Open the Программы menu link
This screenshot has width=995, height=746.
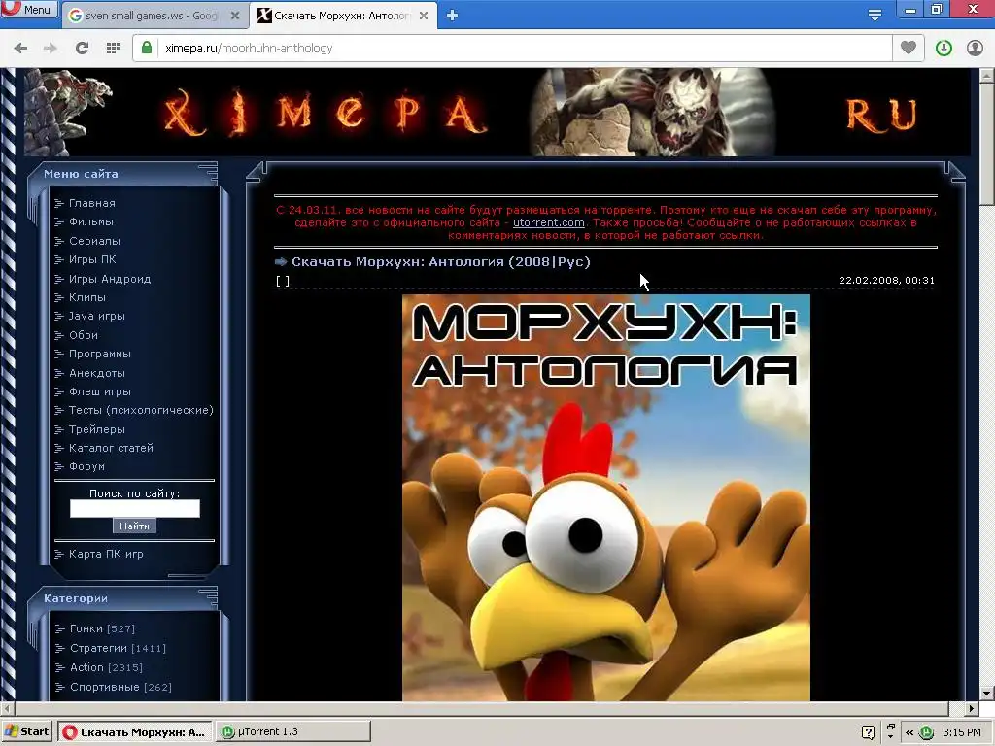coord(100,354)
